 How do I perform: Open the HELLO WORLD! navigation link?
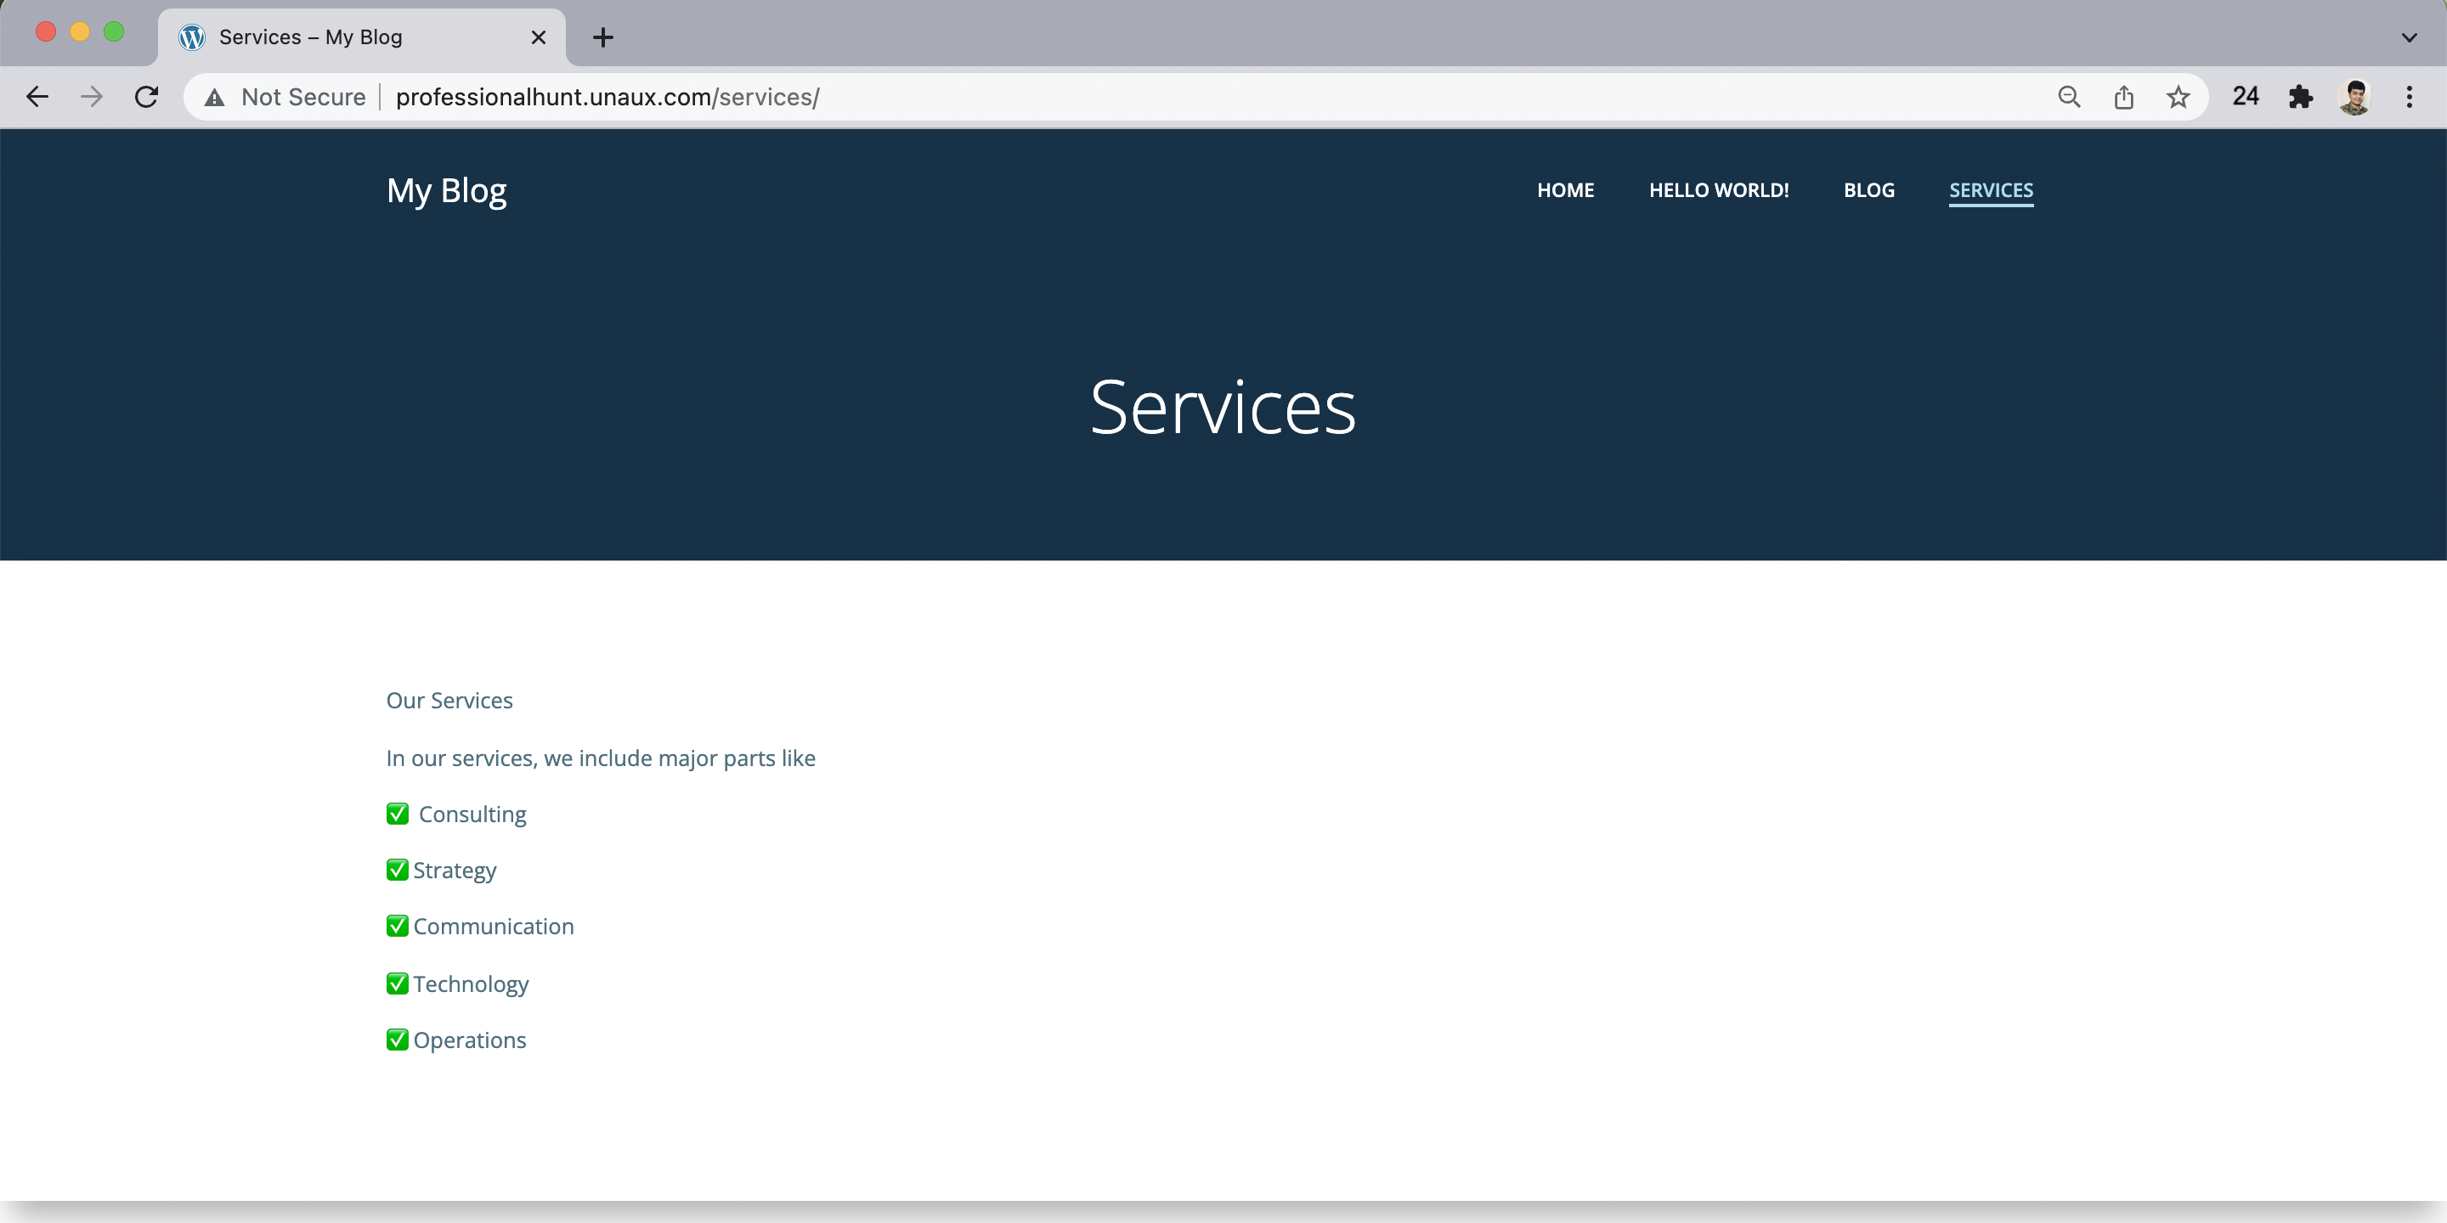[1718, 190]
